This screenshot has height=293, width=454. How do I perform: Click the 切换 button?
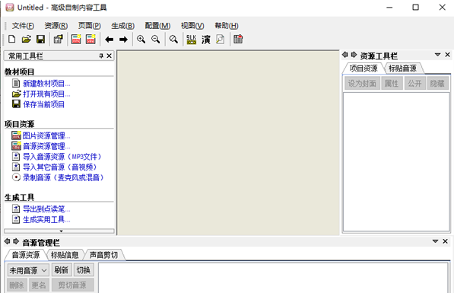[x=84, y=270]
